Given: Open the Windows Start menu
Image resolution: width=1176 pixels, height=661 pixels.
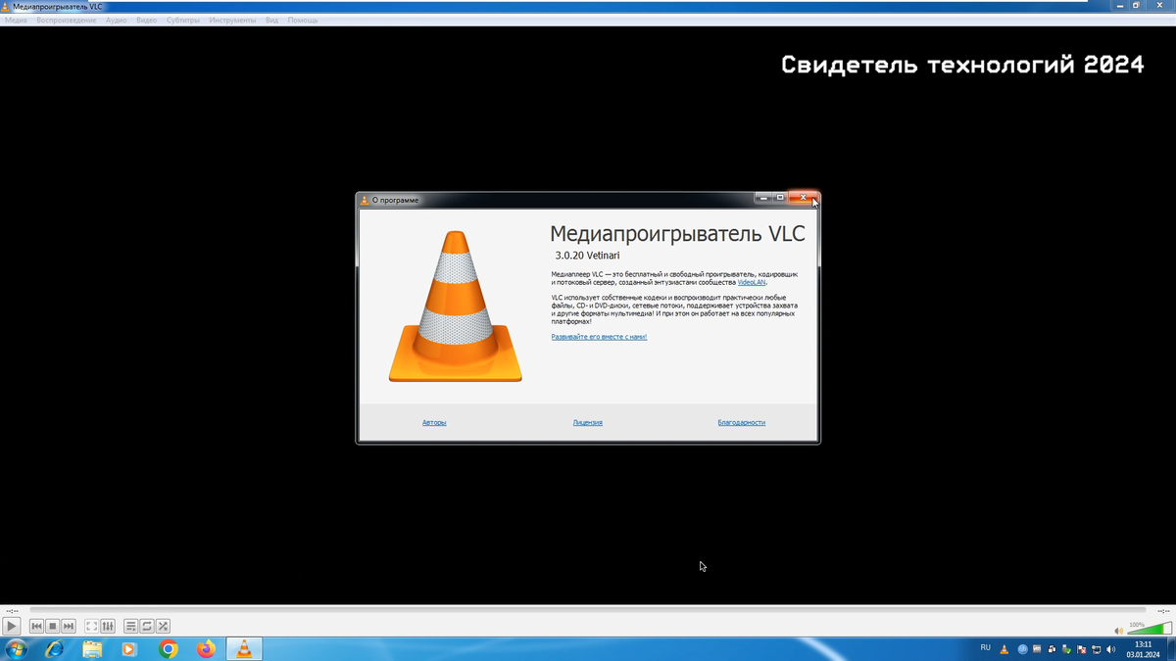Looking at the screenshot, I should (16, 649).
